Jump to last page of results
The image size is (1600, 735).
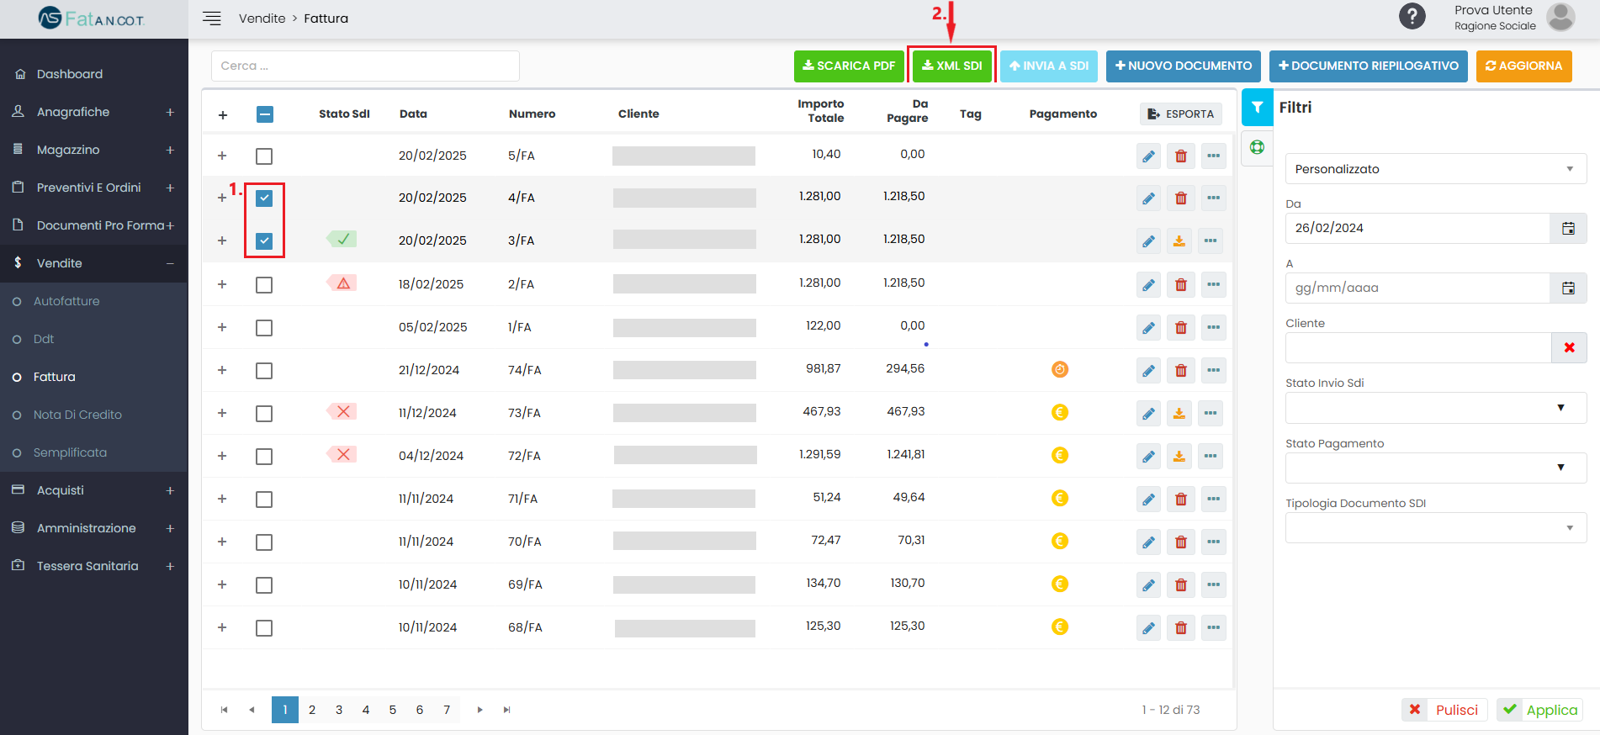pos(507,710)
